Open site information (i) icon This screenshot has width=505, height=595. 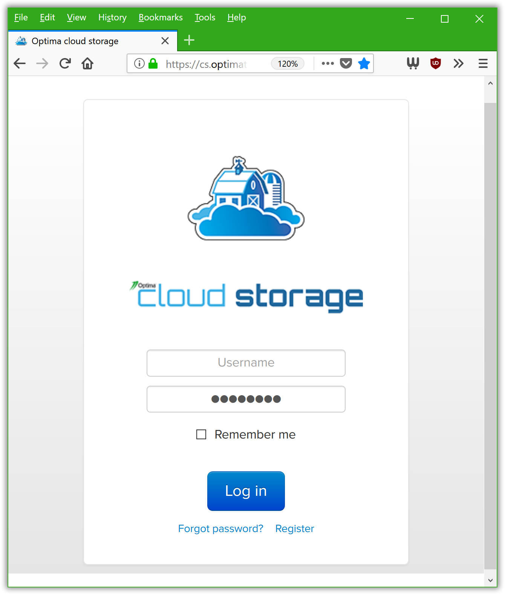(139, 63)
